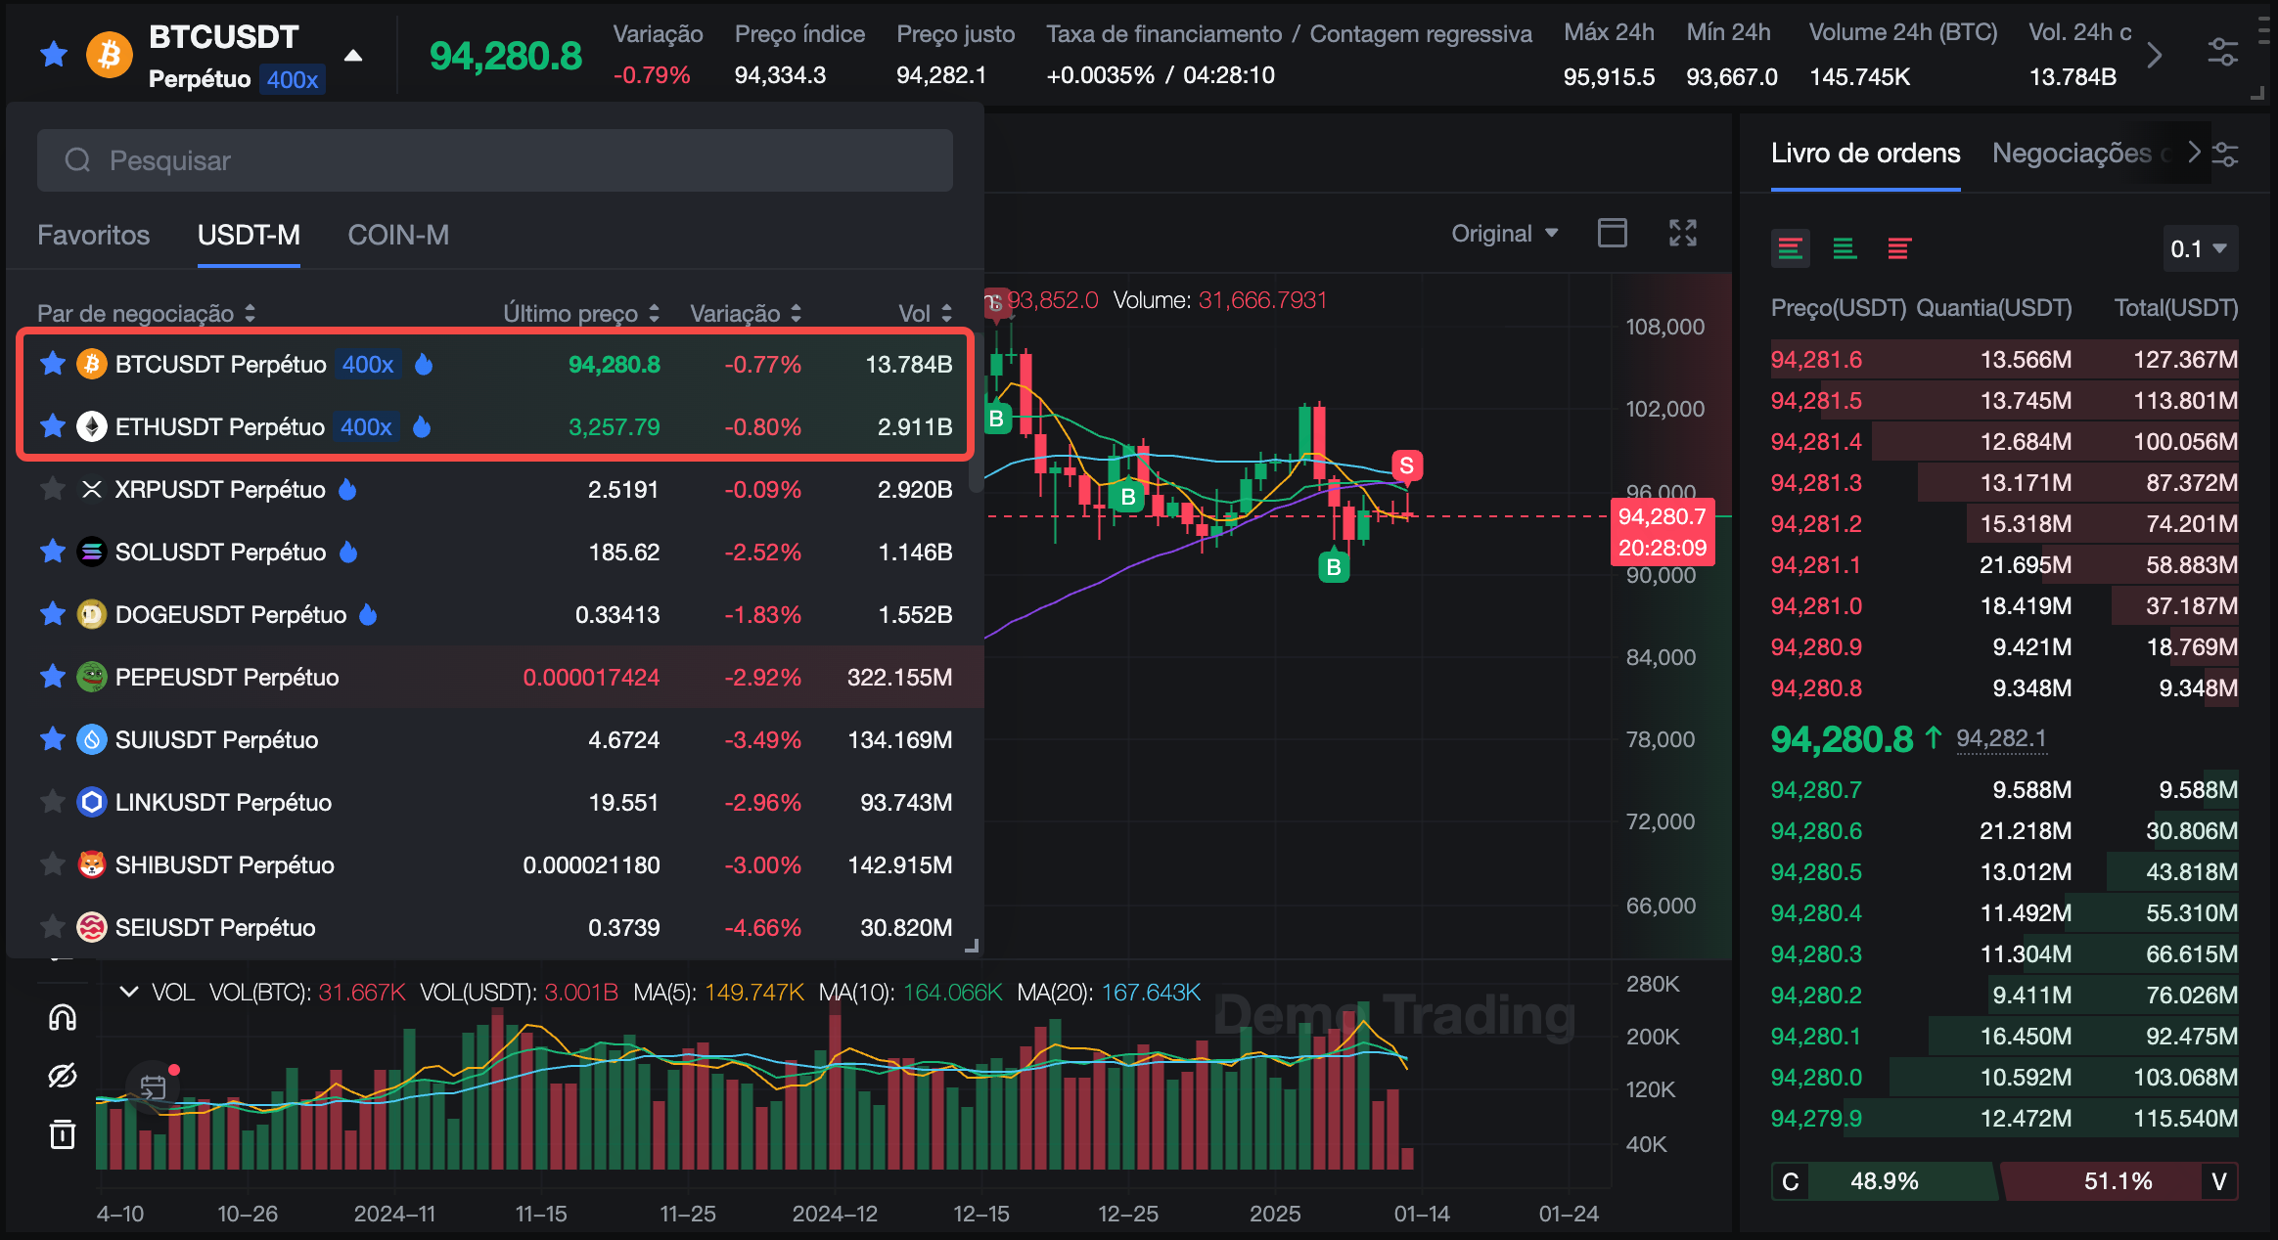Viewport: 2278px width, 1240px height.
Task: Unfavorite SOLUSDT Perpétuo star
Action: coord(53,552)
